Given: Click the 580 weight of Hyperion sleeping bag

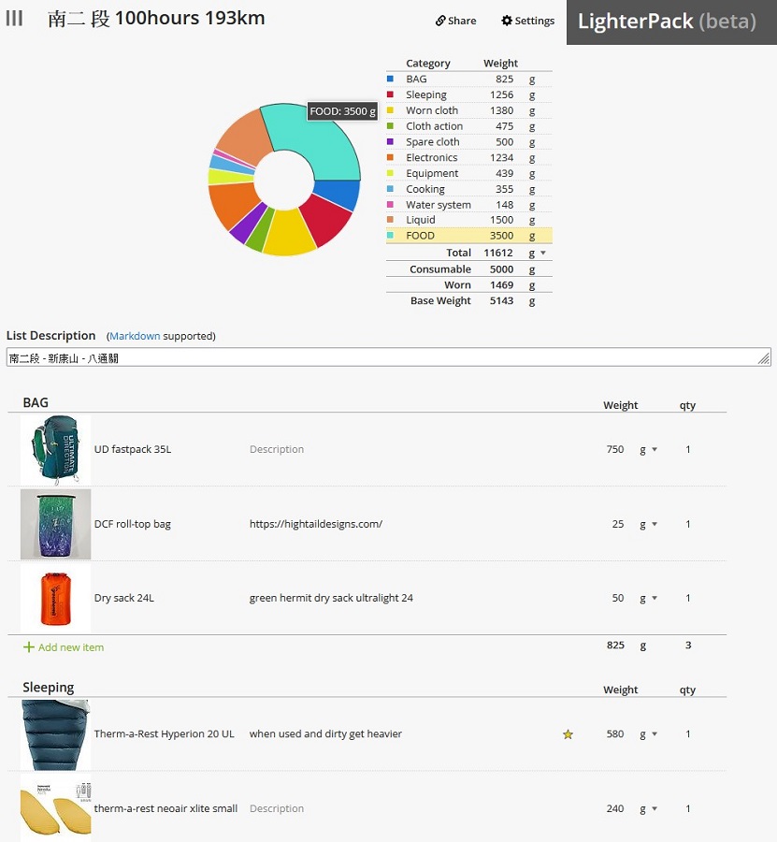Looking at the screenshot, I should point(615,734).
